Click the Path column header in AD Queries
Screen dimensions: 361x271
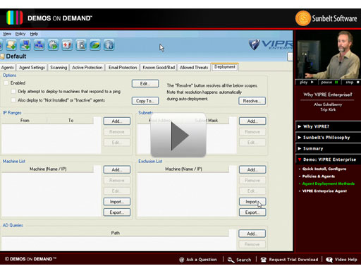[x=115, y=233]
